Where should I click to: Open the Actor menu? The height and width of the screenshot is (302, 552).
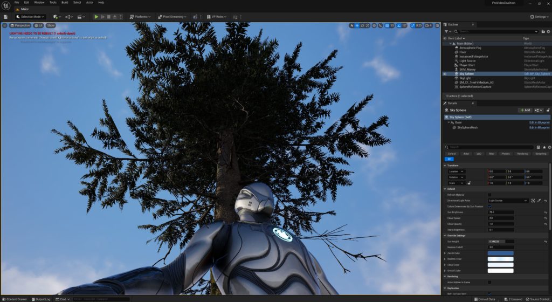coord(89,3)
